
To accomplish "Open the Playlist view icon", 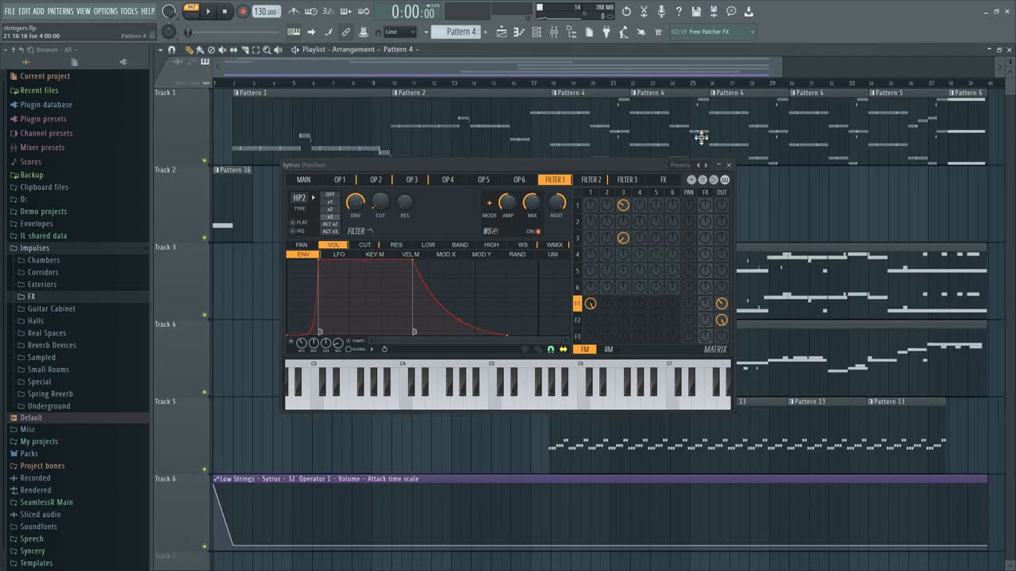I will point(502,32).
